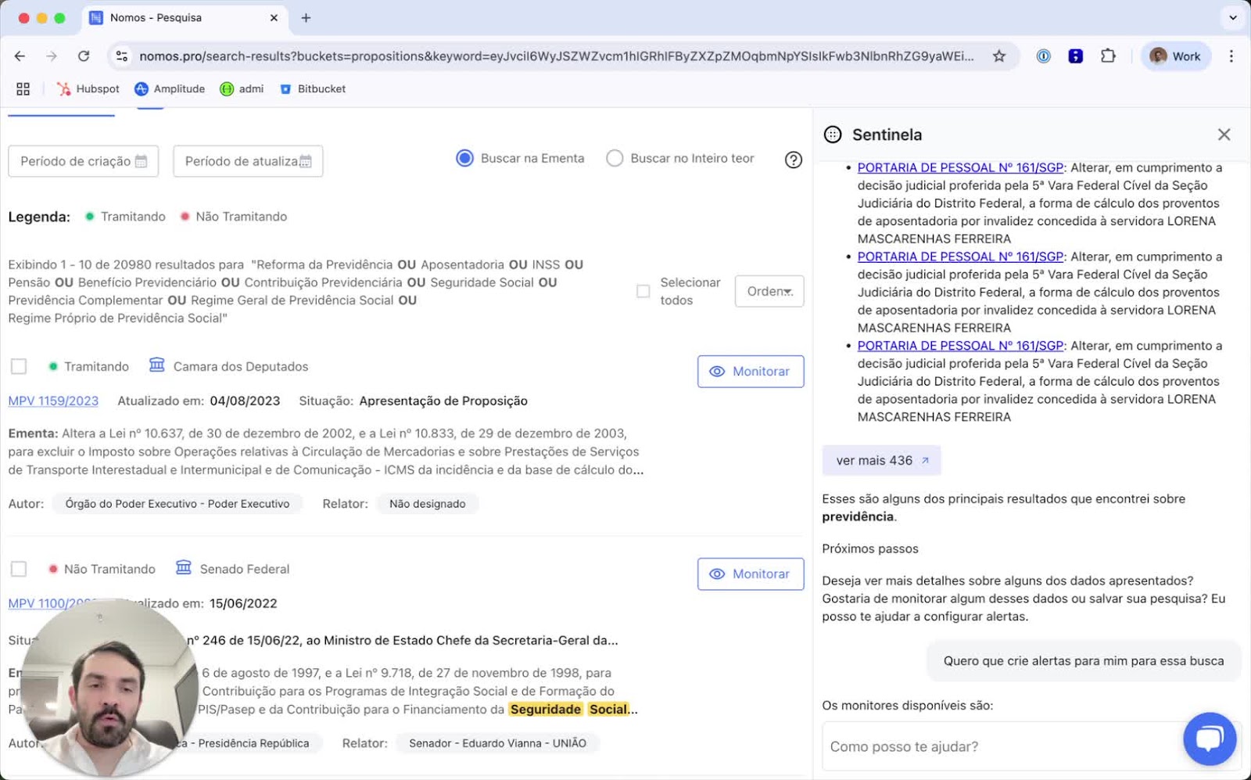Open the first PORTARIA DE PESSOAL Nº 161/SGP link
Image resolution: width=1251 pixels, height=780 pixels.
coord(960,167)
